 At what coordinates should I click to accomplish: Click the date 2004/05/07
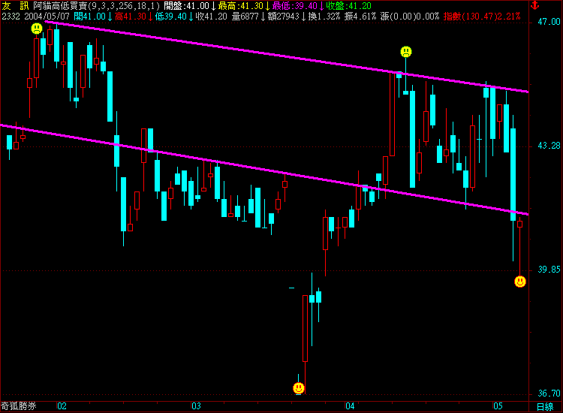47,17
